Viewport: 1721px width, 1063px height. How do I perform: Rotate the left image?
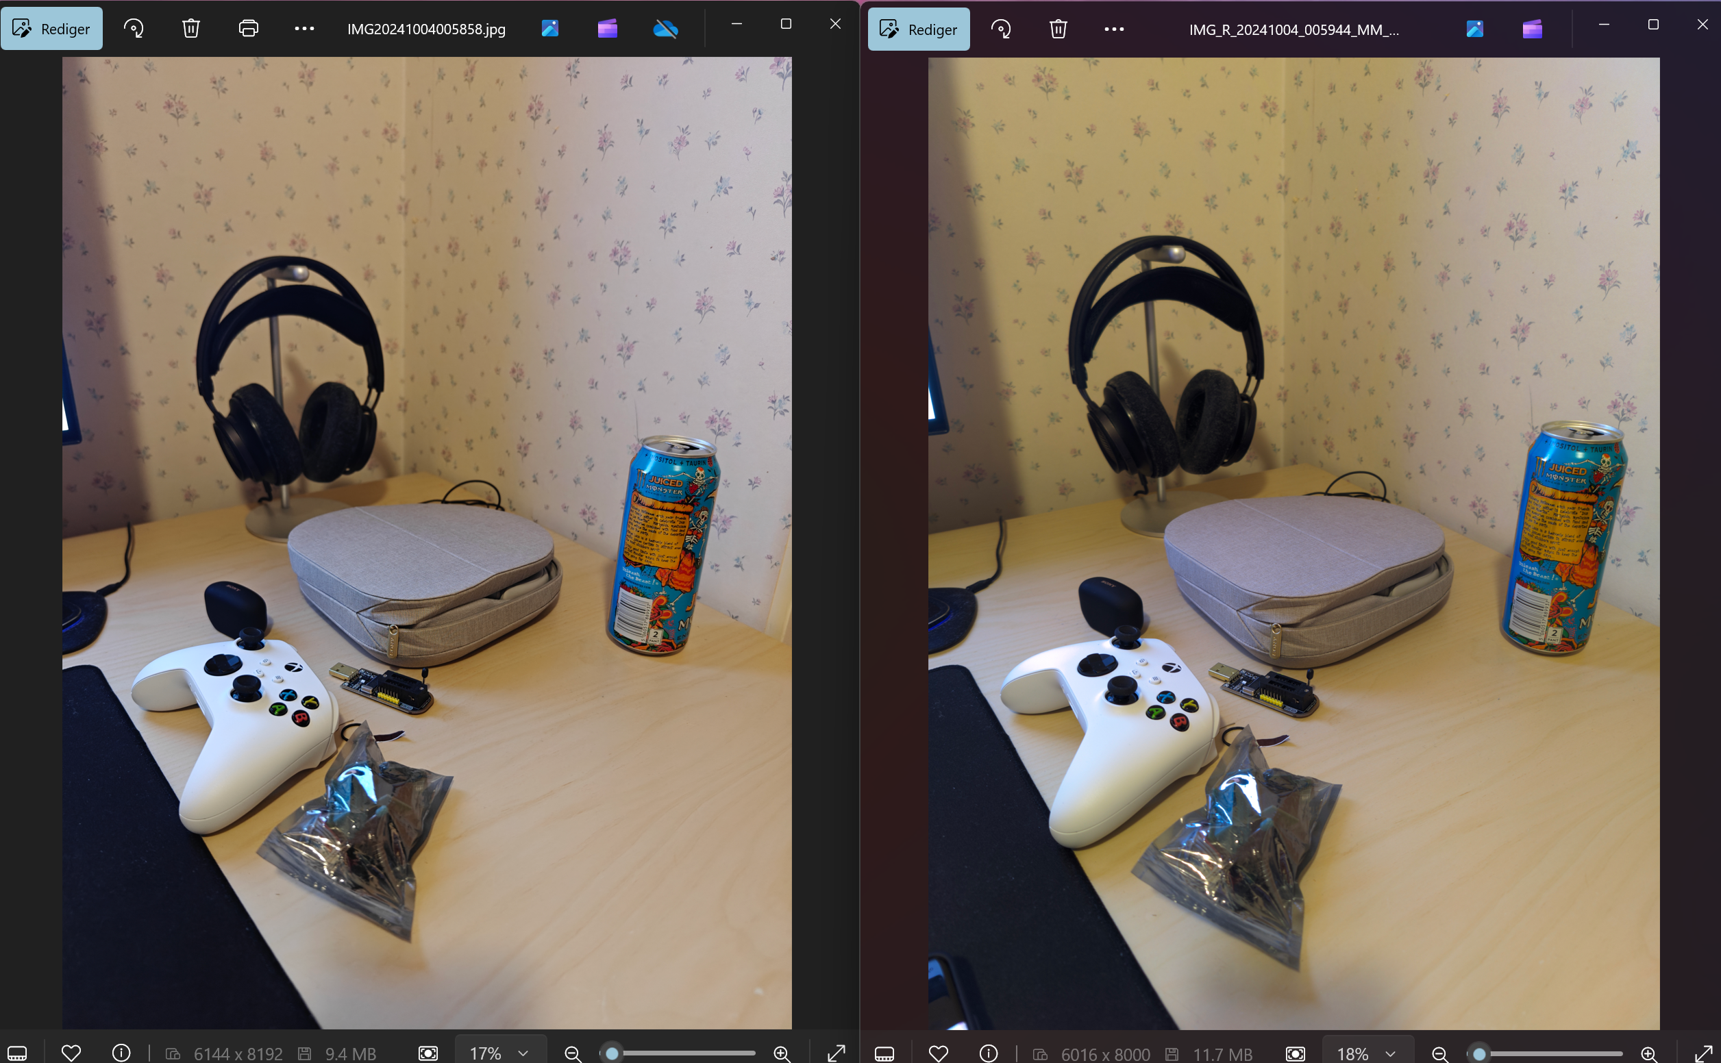(x=134, y=29)
